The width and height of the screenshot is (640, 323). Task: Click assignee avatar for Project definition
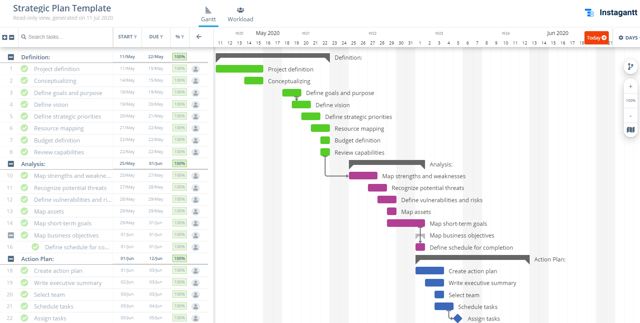click(196, 69)
